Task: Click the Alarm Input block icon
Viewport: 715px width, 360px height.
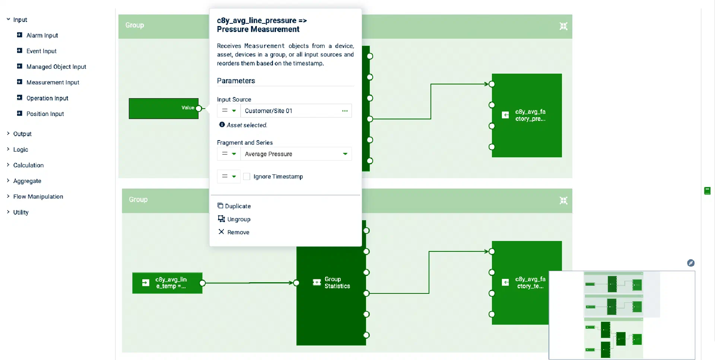Action: click(19, 35)
